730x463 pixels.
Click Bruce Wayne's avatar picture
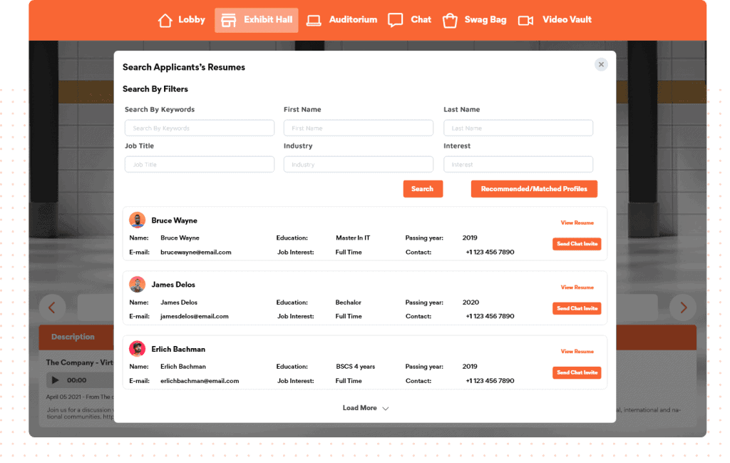click(x=138, y=220)
